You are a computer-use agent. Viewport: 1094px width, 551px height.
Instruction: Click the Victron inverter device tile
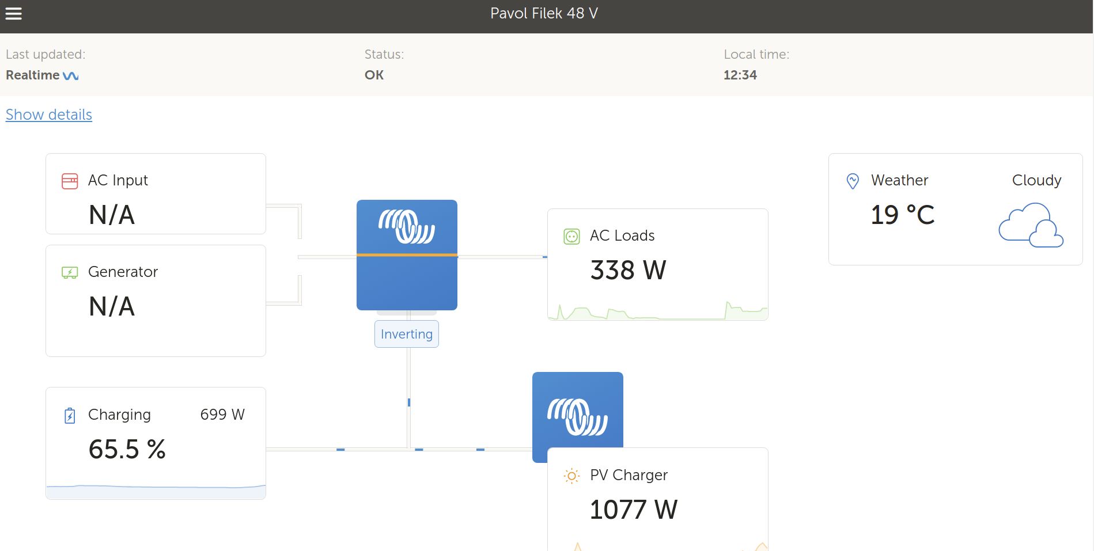pos(407,254)
